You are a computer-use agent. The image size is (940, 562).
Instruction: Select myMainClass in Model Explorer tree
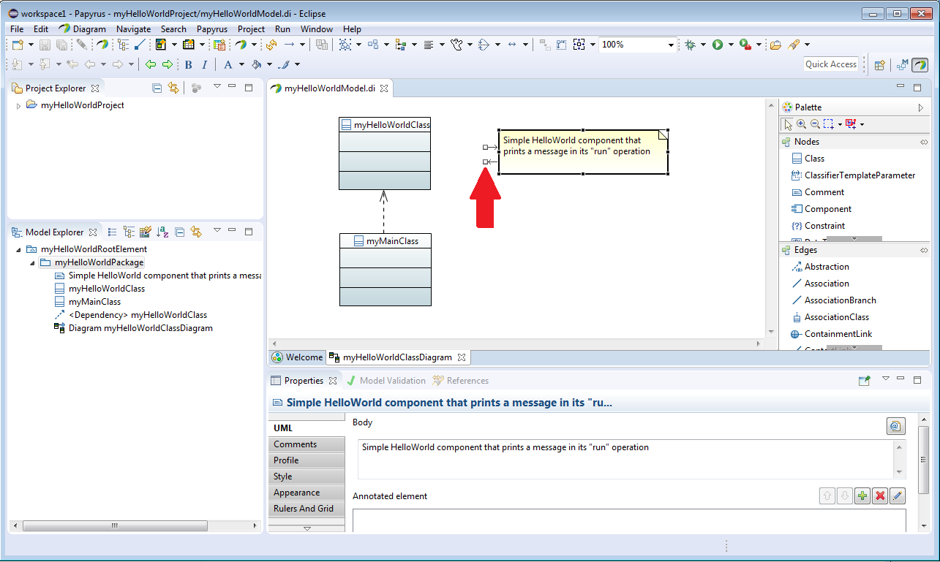(x=88, y=302)
